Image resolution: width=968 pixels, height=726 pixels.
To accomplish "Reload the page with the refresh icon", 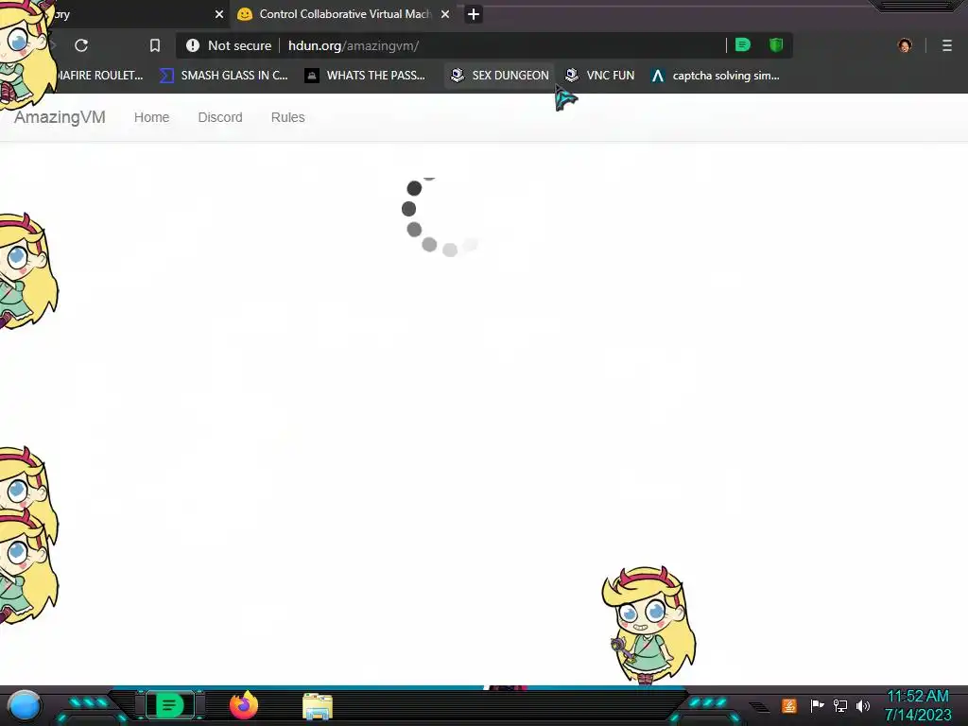I will [81, 45].
